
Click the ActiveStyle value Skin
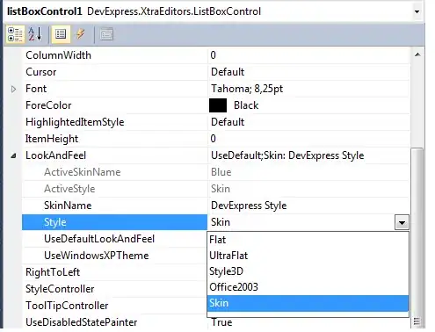coord(221,189)
